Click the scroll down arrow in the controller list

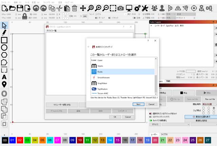coord(156,94)
